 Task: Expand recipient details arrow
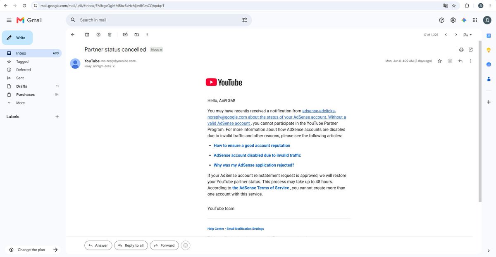coord(114,66)
